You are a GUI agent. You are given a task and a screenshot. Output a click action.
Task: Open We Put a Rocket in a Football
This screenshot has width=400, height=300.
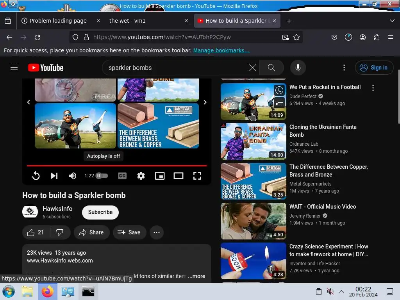coord(325,87)
